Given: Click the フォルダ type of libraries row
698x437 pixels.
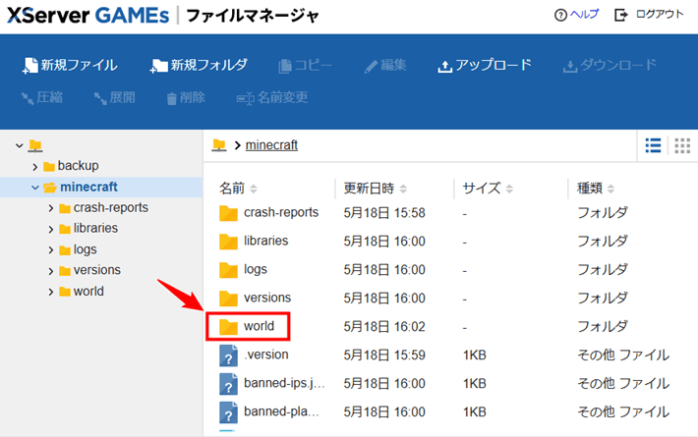Looking at the screenshot, I should (x=602, y=242).
